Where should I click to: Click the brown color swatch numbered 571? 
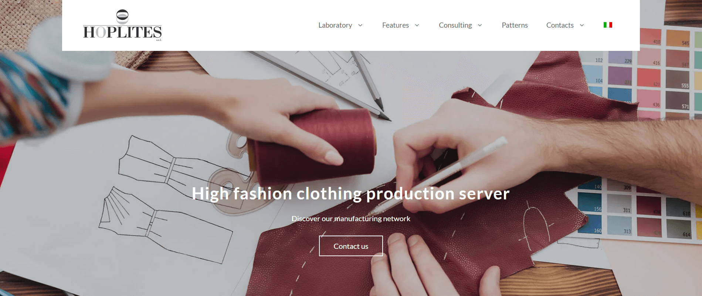(x=678, y=100)
